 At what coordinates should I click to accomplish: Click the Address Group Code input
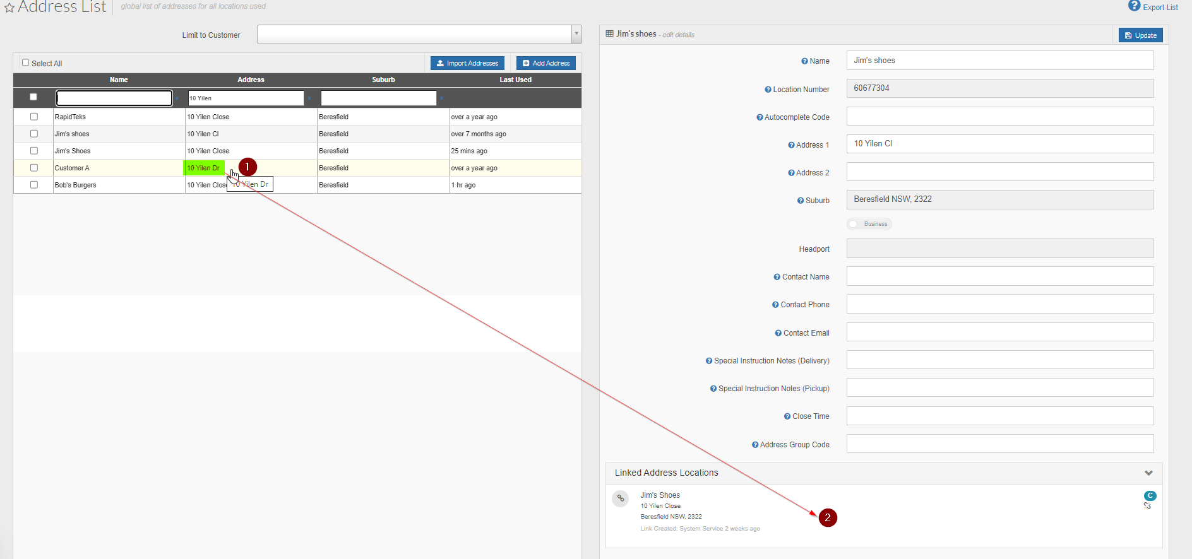coord(1000,444)
